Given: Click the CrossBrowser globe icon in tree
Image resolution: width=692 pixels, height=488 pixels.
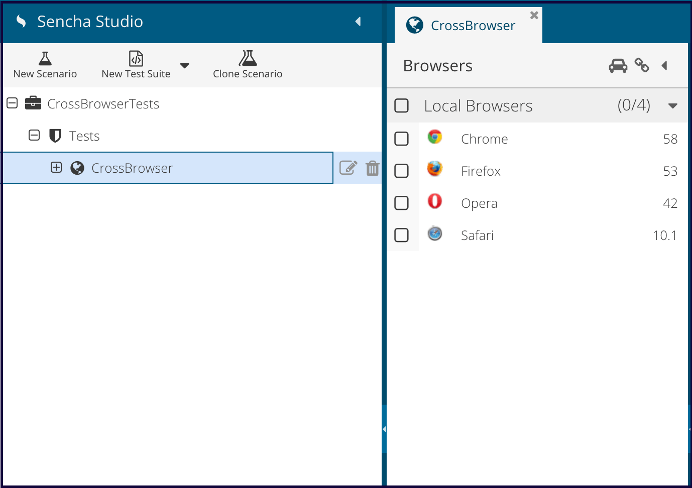Looking at the screenshot, I should tap(77, 168).
